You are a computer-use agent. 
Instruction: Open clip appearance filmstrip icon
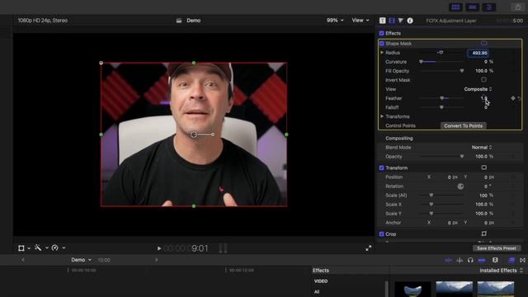click(495, 260)
